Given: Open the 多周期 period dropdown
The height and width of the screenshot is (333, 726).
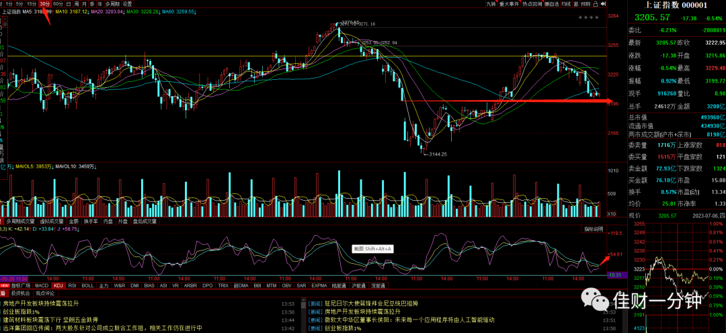Looking at the screenshot, I should [112, 4].
